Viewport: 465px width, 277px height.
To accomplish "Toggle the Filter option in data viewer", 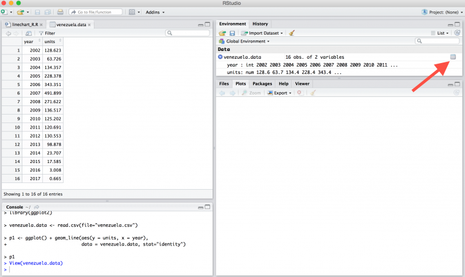I will pyautogui.click(x=46, y=33).
